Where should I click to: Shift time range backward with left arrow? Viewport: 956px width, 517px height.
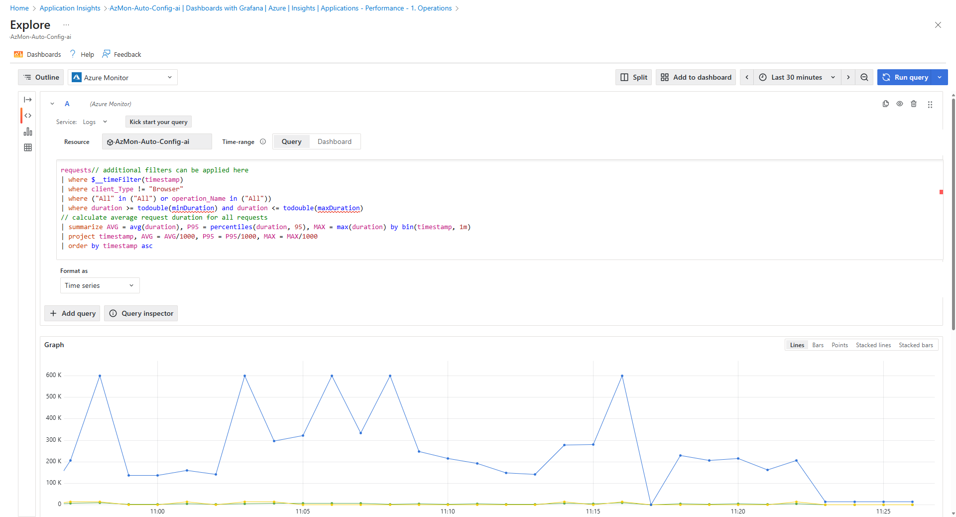[x=747, y=77]
